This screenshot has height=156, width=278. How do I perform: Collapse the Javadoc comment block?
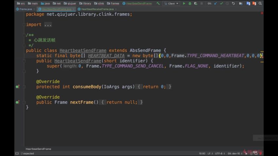(24, 35)
